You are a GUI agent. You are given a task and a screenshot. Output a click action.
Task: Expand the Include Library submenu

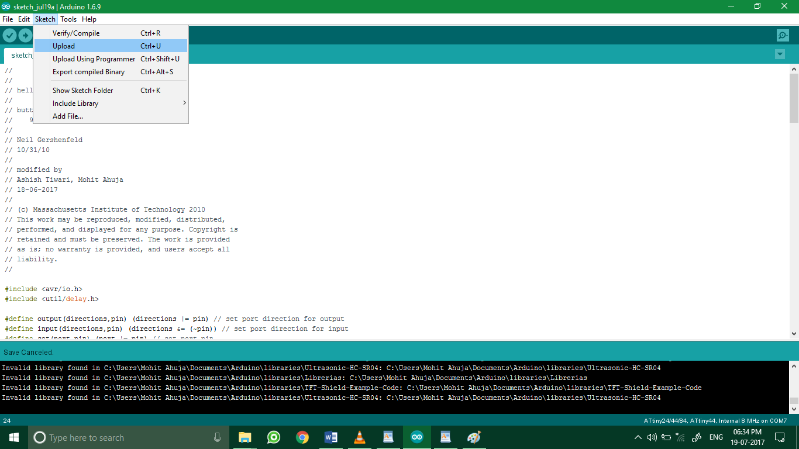point(111,103)
